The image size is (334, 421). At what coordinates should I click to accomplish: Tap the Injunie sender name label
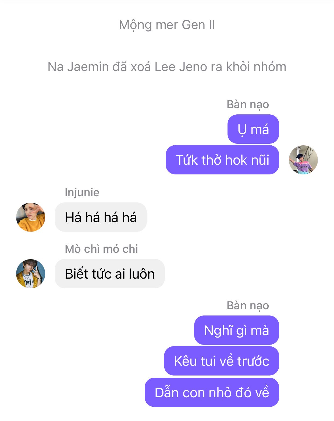pyautogui.click(x=82, y=192)
